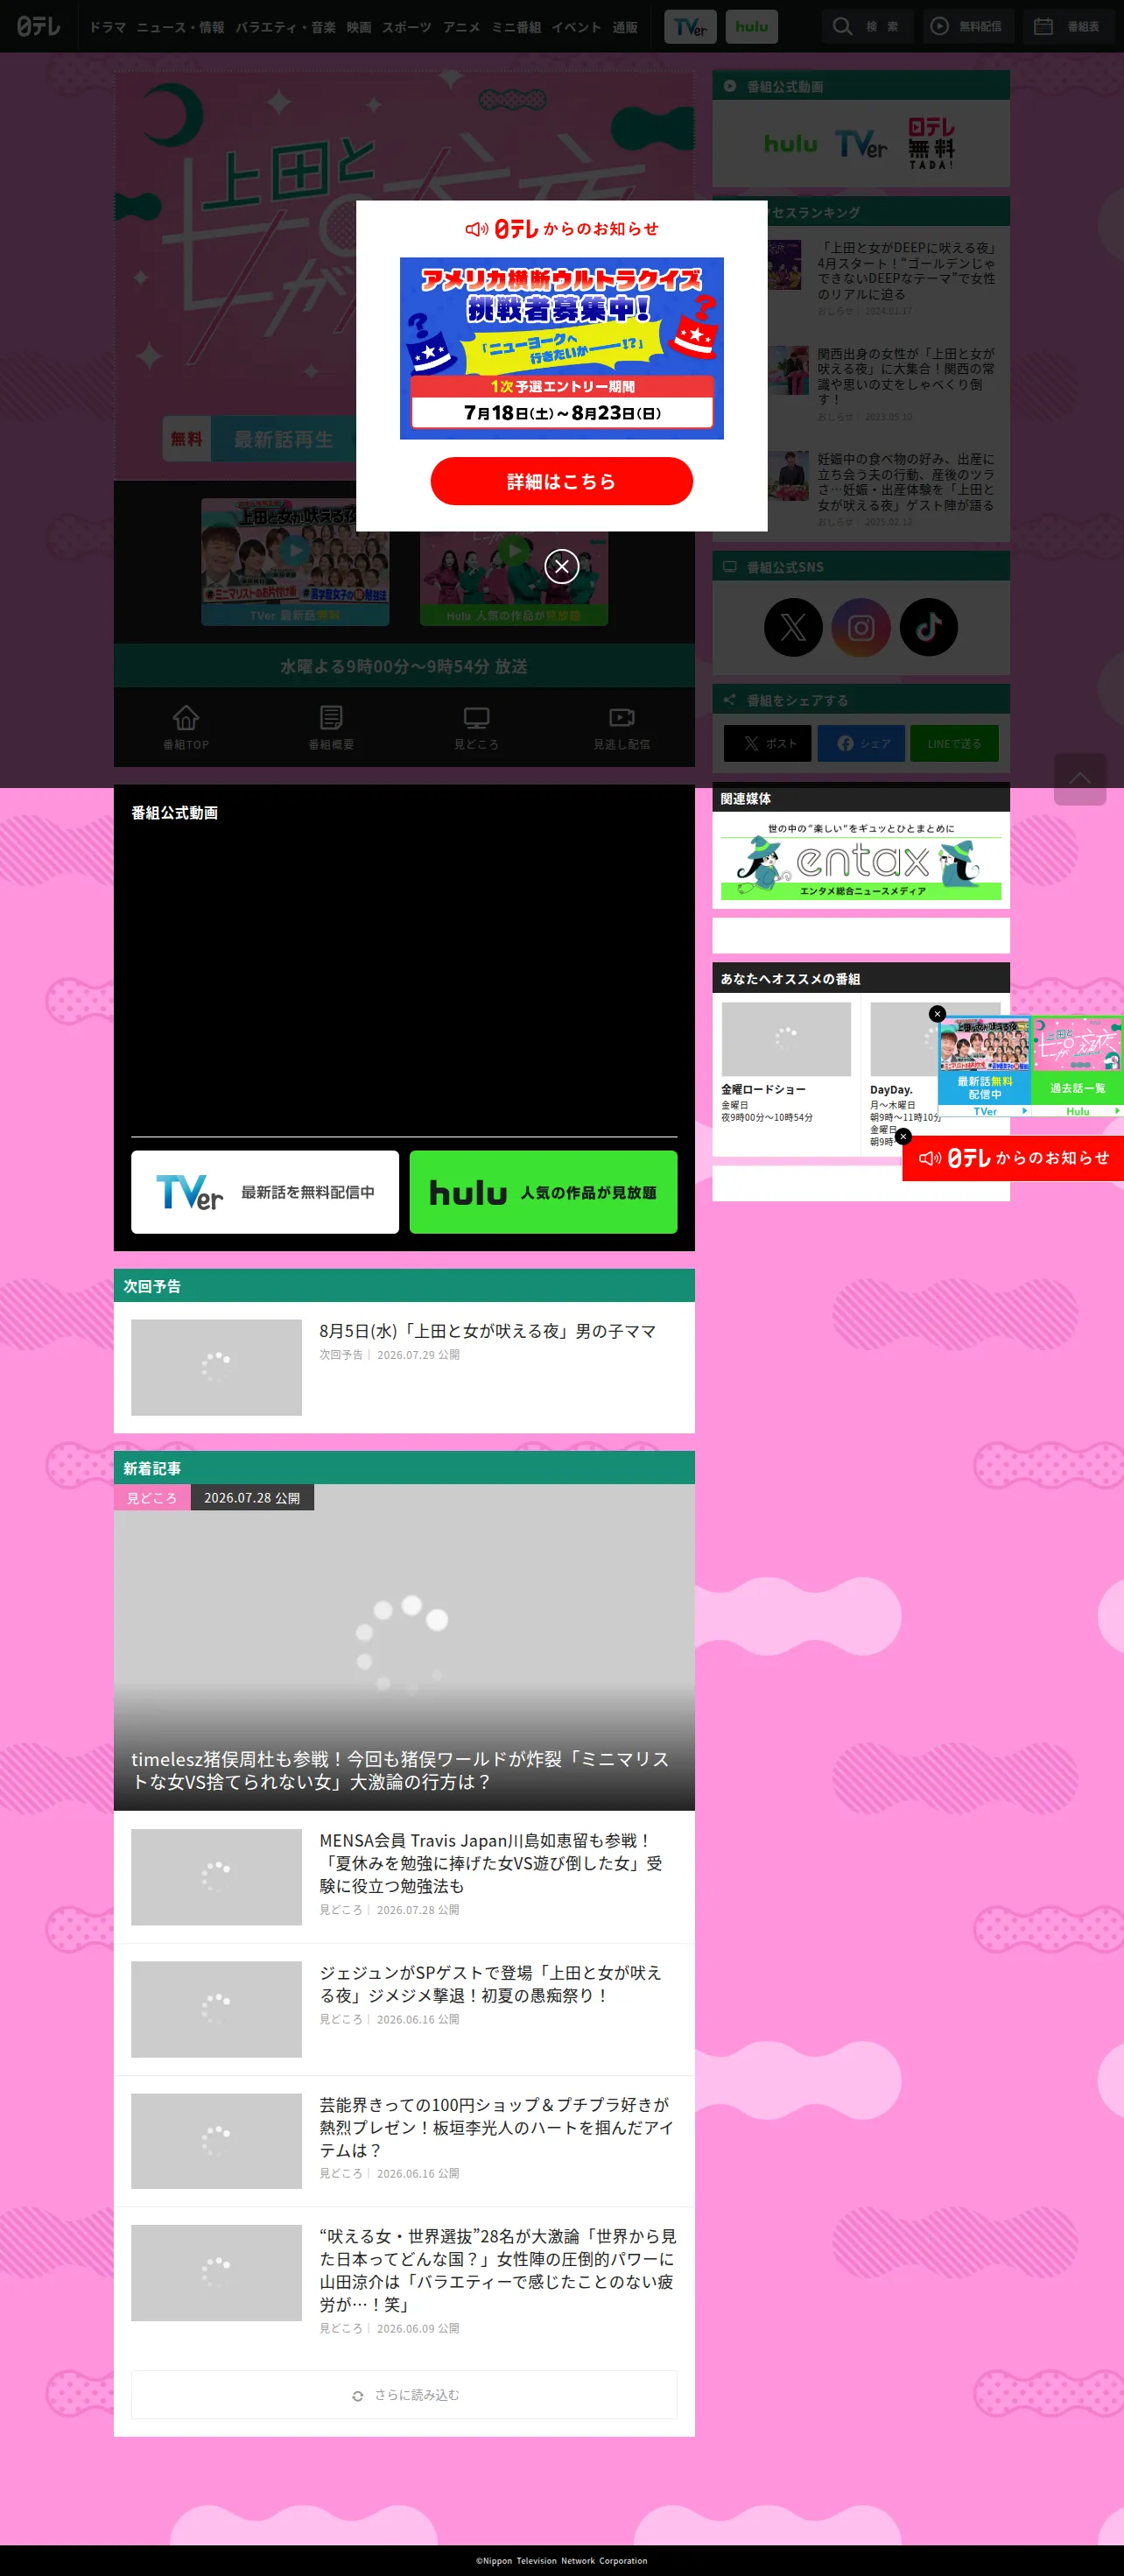Screen dimensions: 1124x2576
Task: Click the 詳細はこちら red button
Action: (562, 481)
